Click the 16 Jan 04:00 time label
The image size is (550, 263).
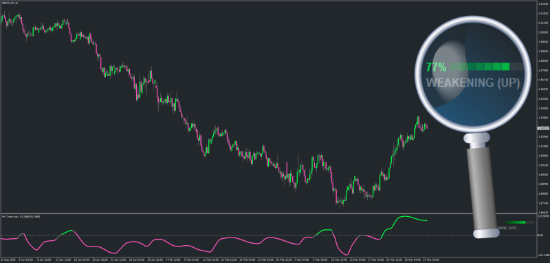click(x=82, y=260)
